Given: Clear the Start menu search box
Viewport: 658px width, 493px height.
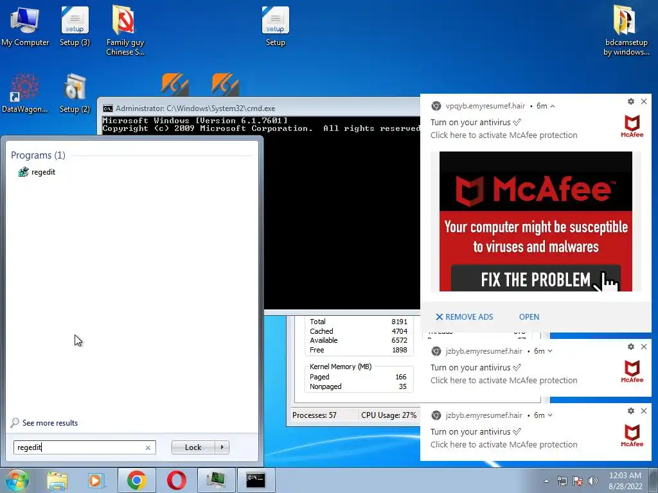Looking at the screenshot, I should coord(148,447).
